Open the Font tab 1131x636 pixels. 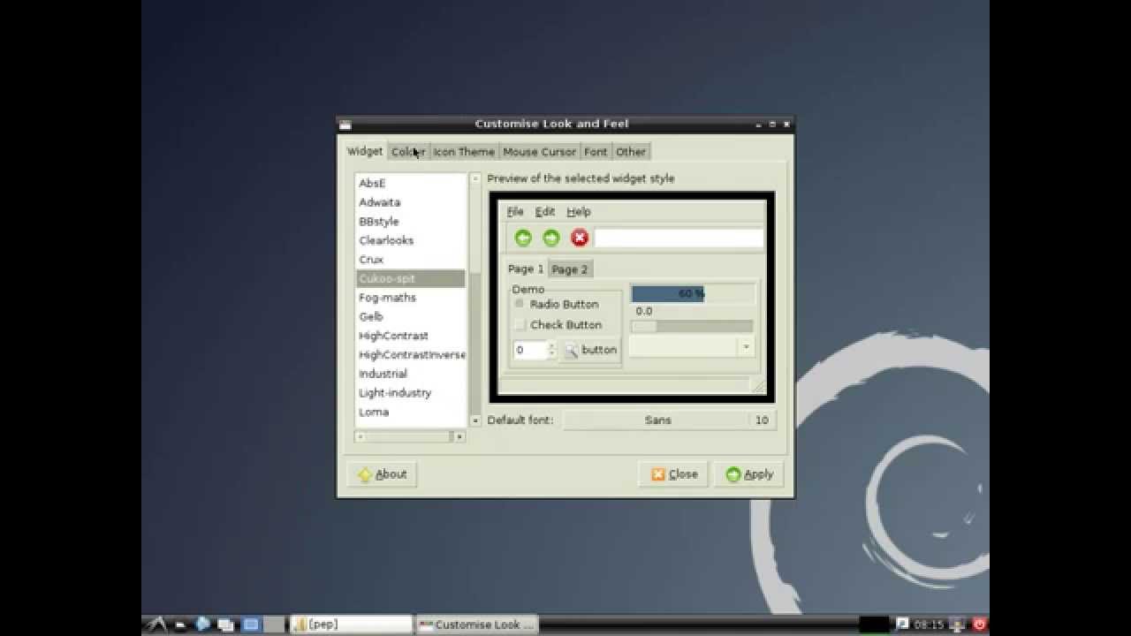point(596,152)
